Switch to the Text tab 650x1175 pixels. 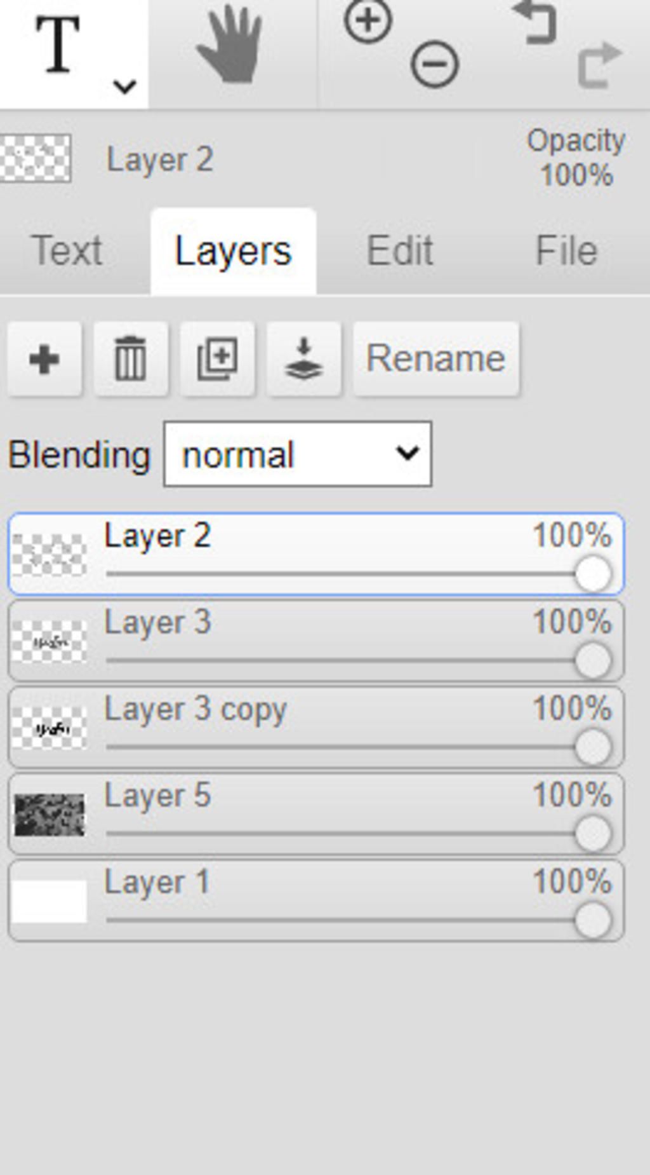pos(67,250)
